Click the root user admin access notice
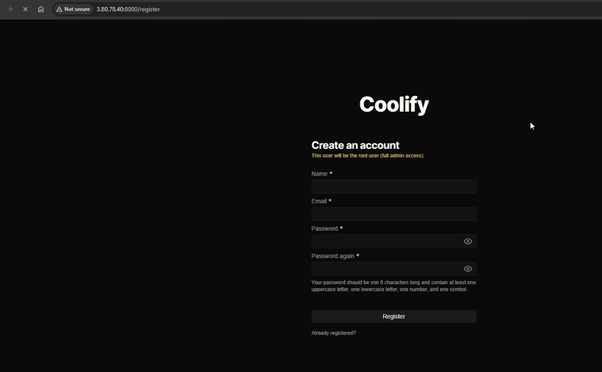Image resolution: width=602 pixels, height=372 pixels. coord(368,156)
